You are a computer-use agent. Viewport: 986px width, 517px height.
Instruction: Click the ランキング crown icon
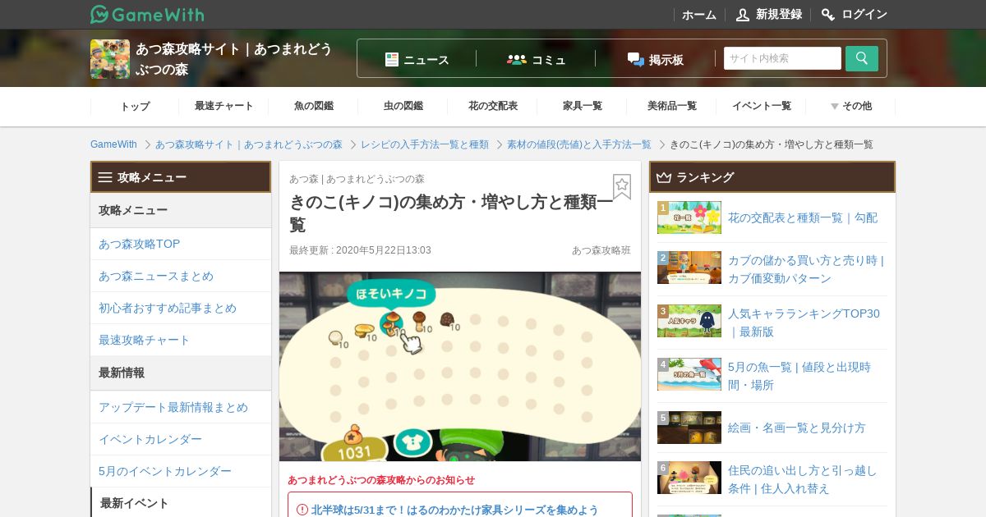[664, 177]
